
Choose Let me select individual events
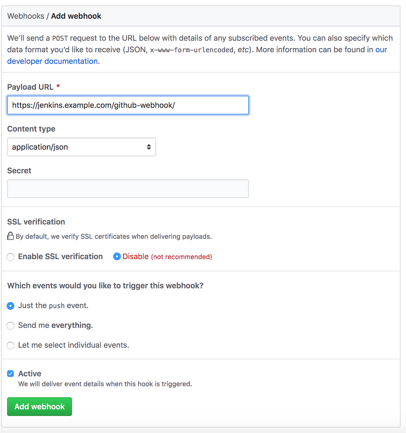(10, 345)
